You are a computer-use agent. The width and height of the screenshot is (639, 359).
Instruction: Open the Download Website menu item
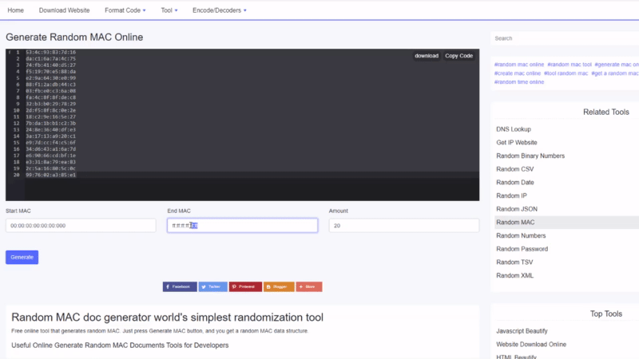(65, 10)
